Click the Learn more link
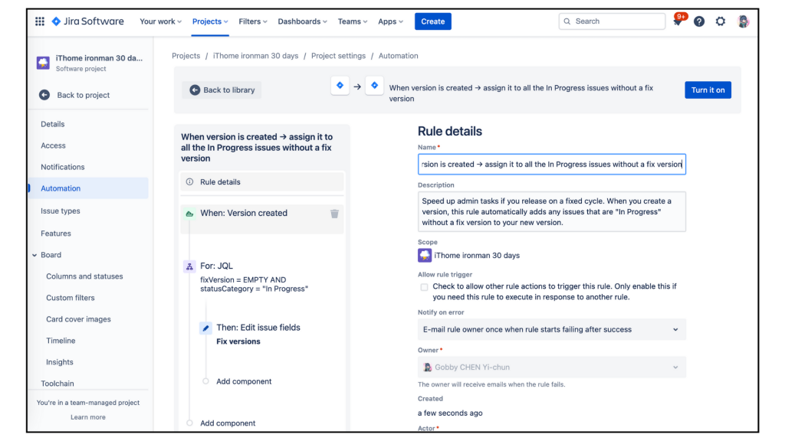Viewport: 785px width, 441px height. coord(88,417)
